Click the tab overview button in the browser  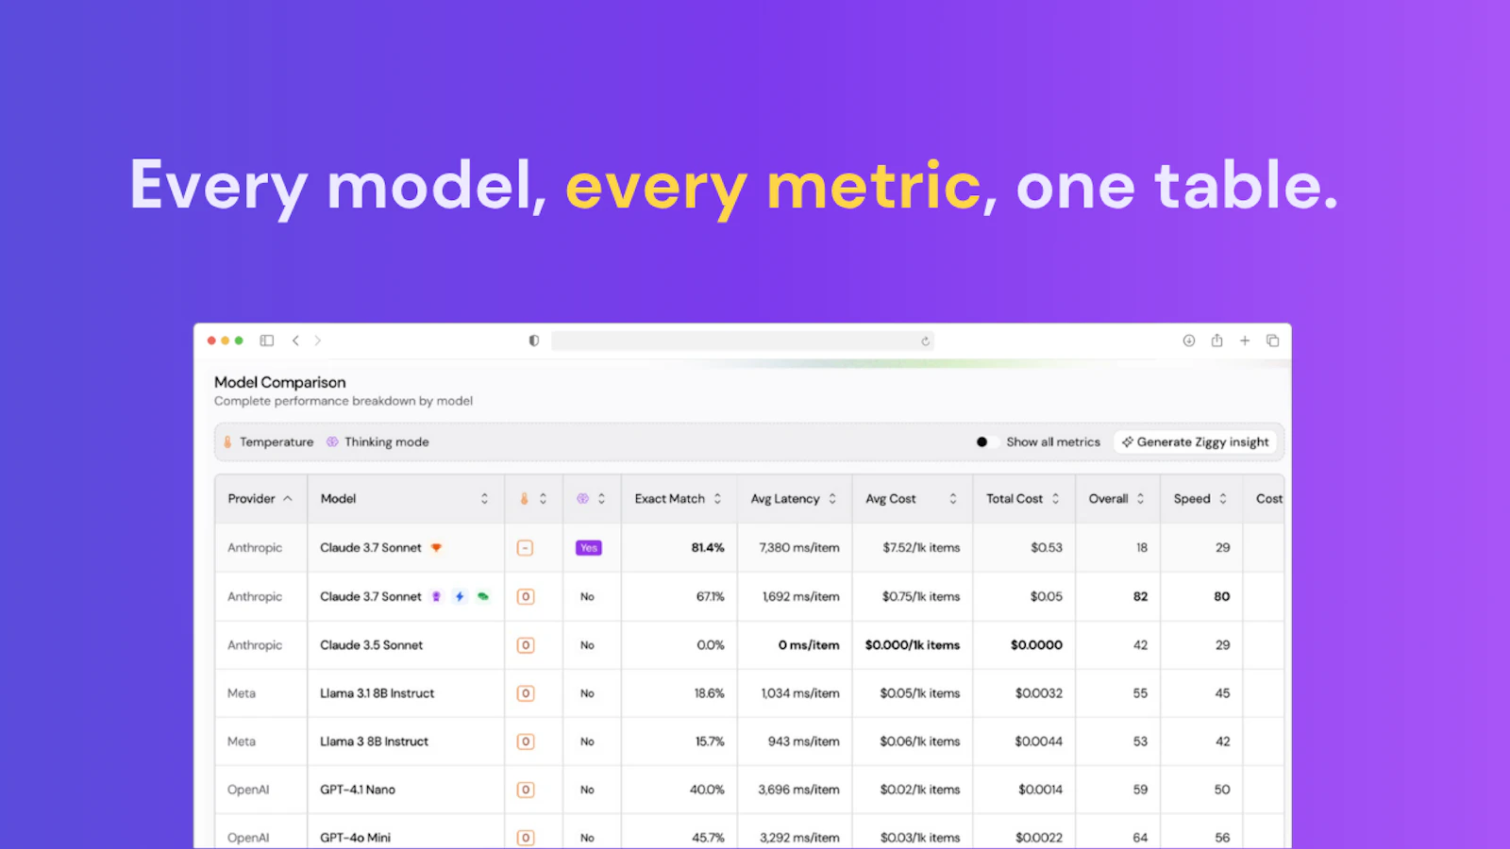1273,341
